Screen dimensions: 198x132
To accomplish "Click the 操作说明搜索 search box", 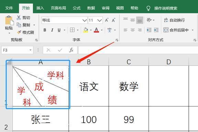I will [166, 8].
